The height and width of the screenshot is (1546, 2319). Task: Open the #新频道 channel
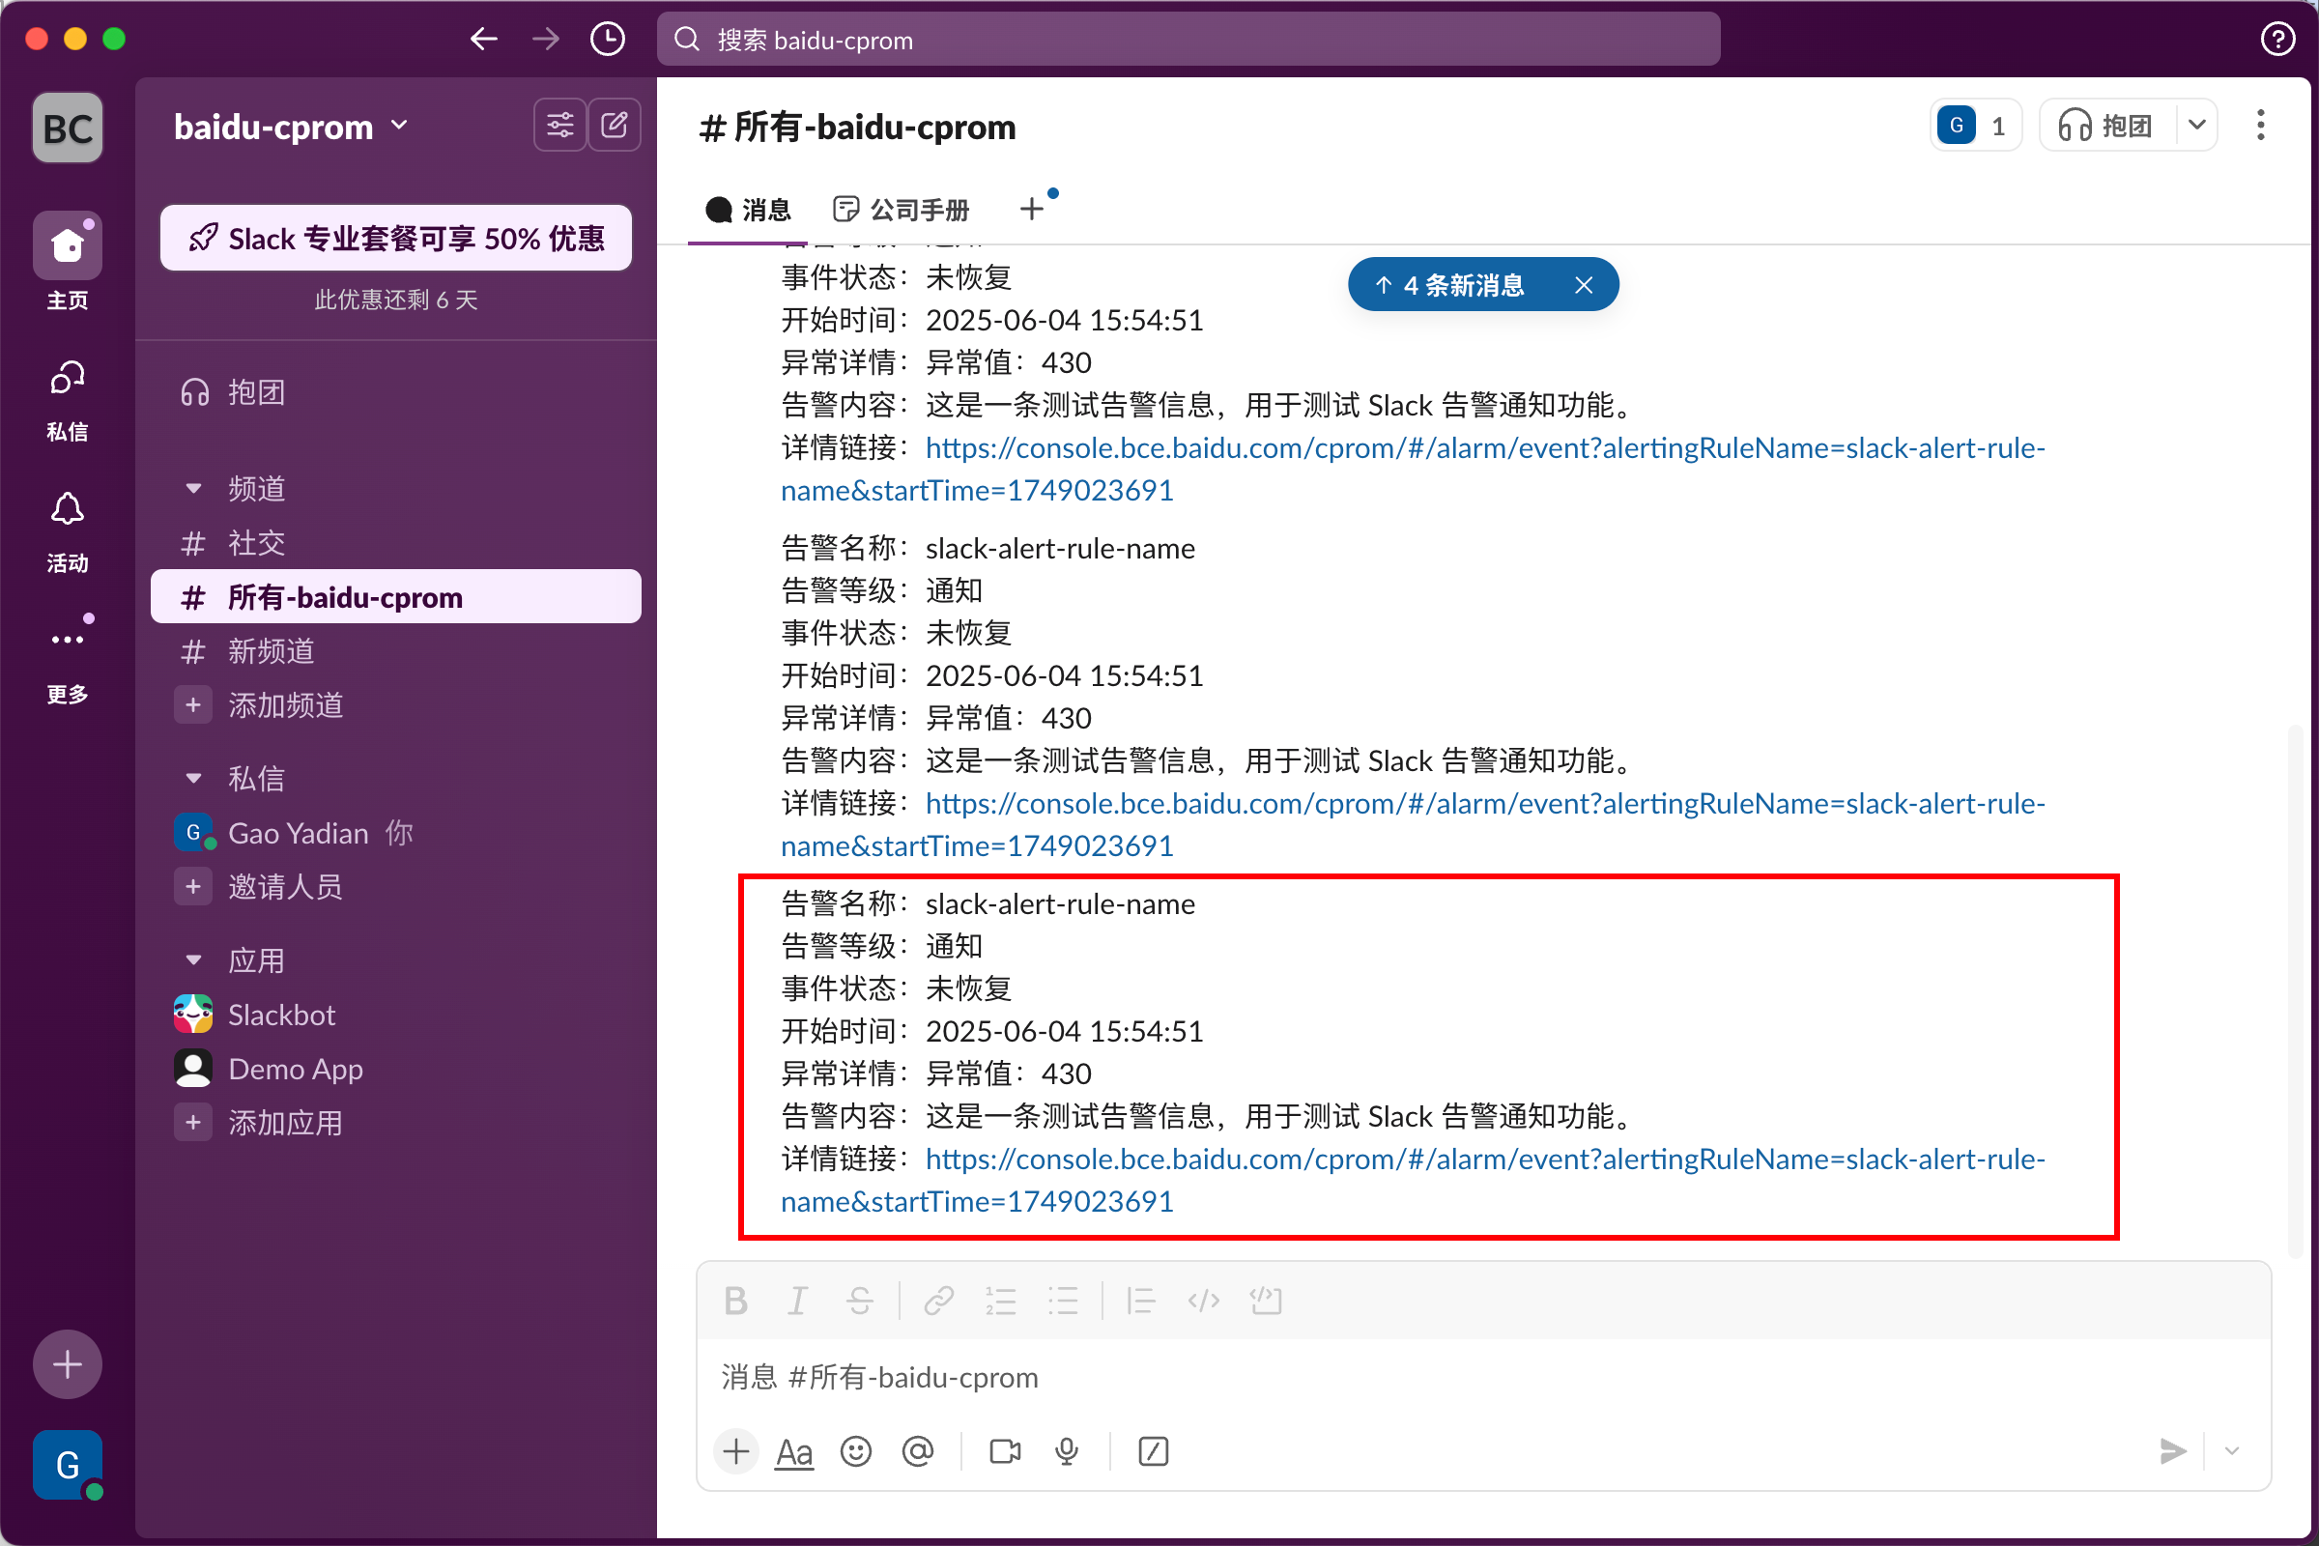tap(395, 651)
